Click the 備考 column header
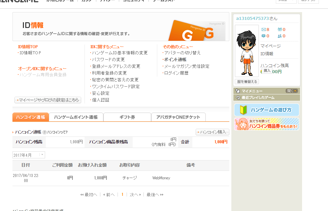This screenshot has height=211, width=328. pyautogui.click(x=191, y=165)
